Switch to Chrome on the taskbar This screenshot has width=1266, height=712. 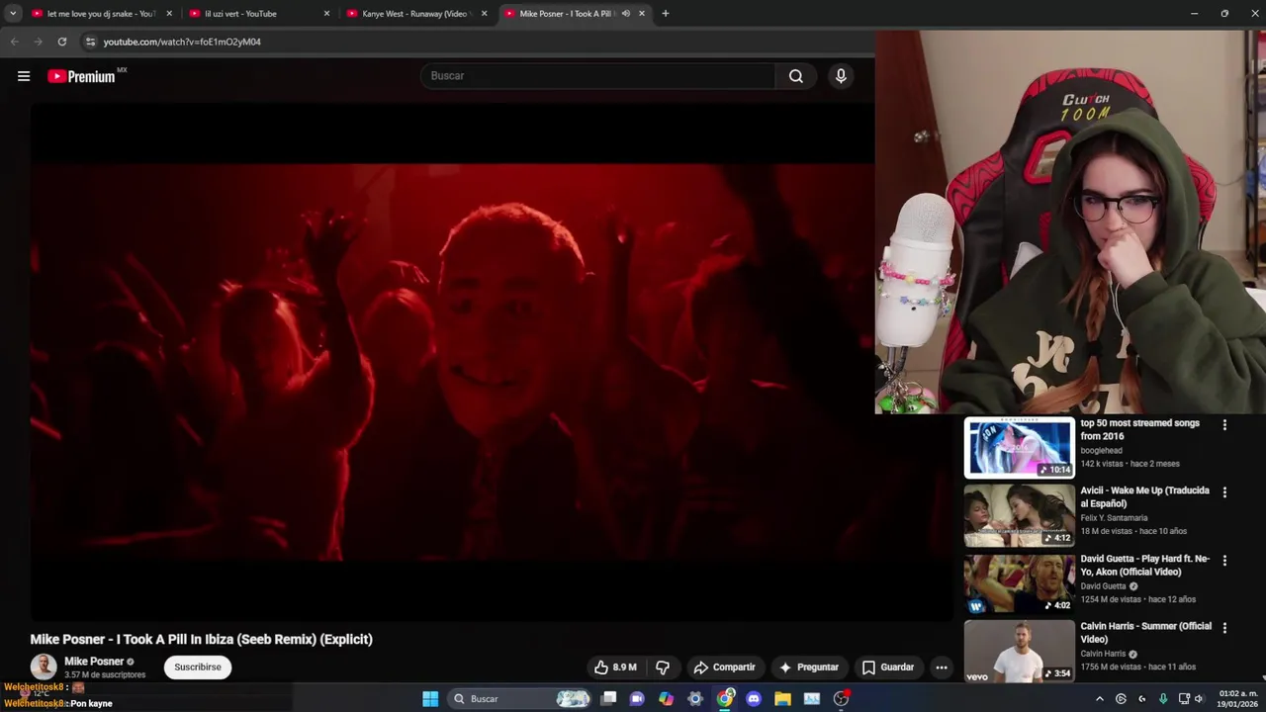tap(725, 699)
